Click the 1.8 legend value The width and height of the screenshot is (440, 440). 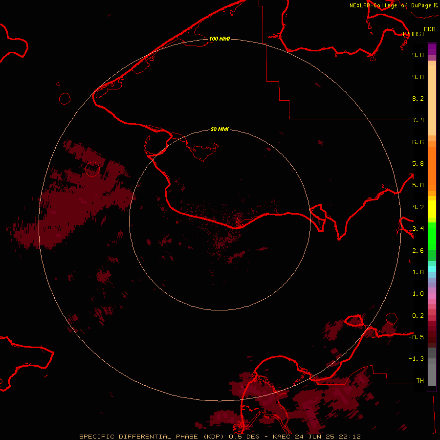tap(418, 272)
